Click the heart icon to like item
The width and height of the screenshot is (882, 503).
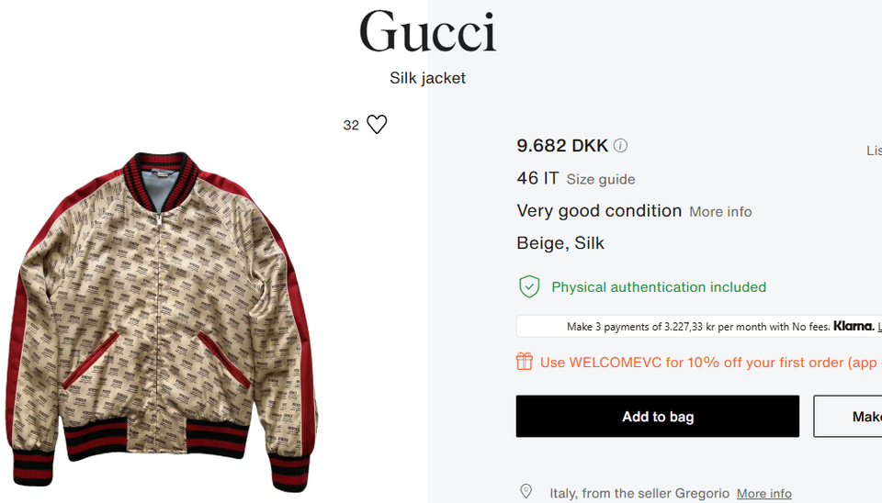tap(377, 124)
